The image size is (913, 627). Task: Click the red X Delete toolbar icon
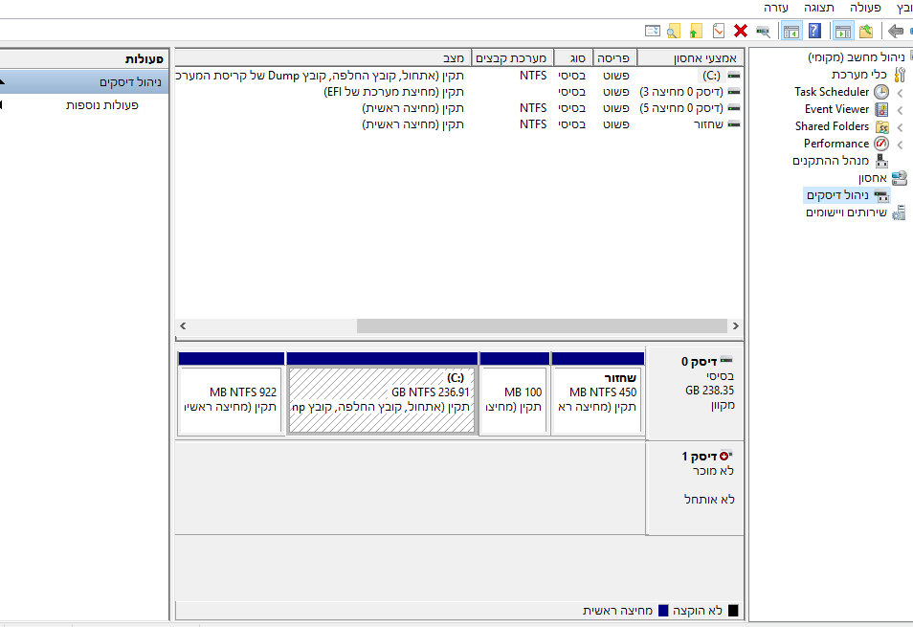741,31
